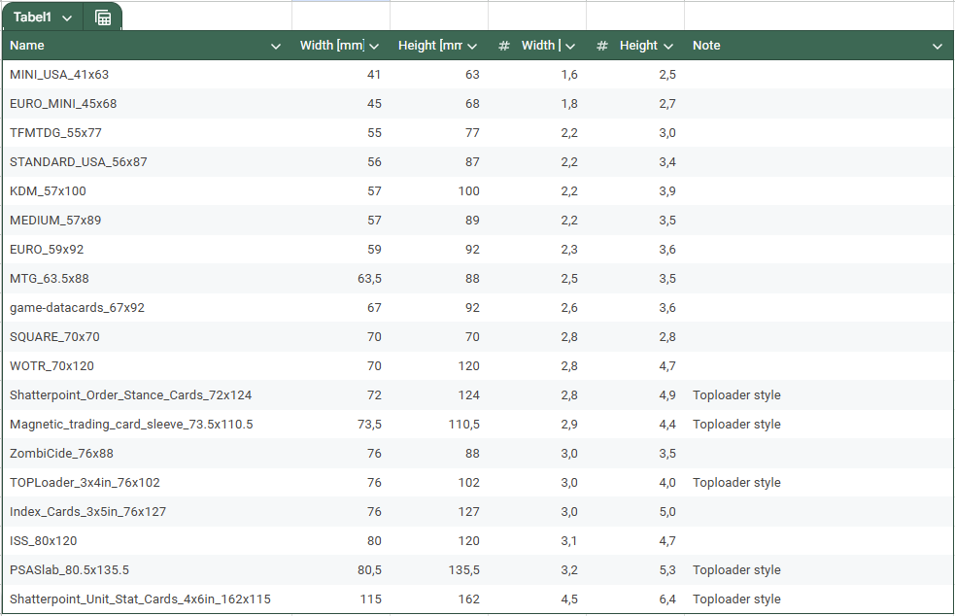Click the 5,0 value in Index_Cards row

point(667,512)
